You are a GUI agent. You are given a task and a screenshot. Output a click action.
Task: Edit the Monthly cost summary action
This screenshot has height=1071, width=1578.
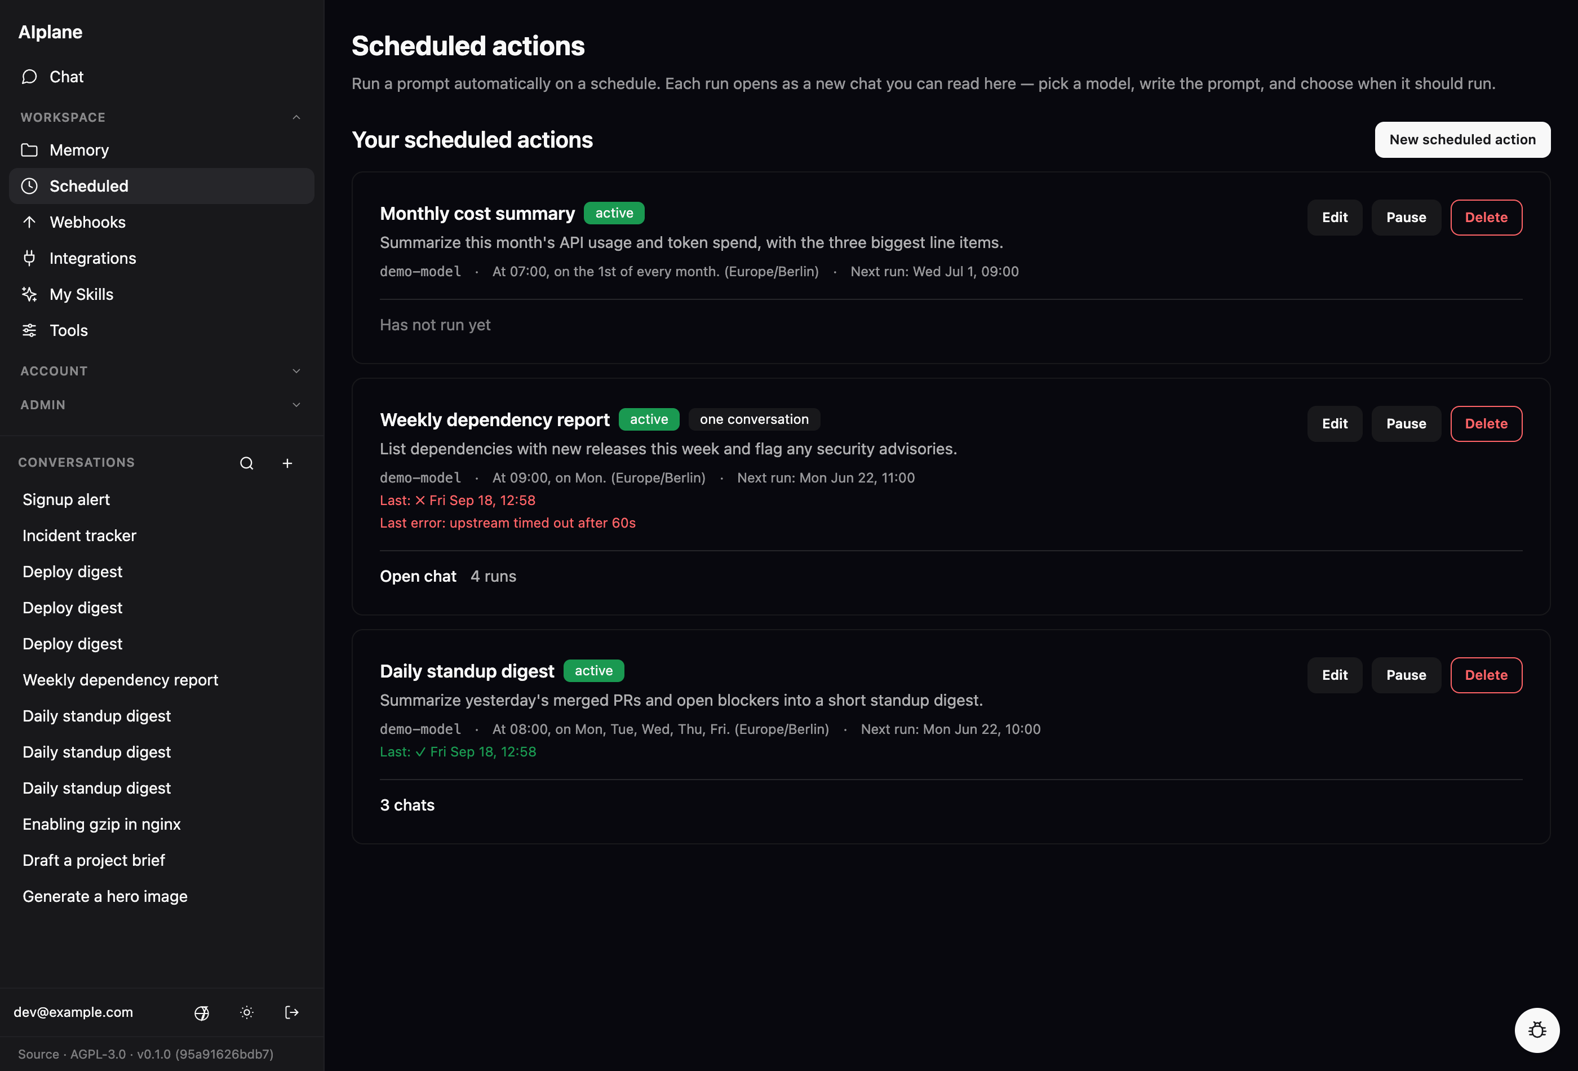click(1334, 218)
